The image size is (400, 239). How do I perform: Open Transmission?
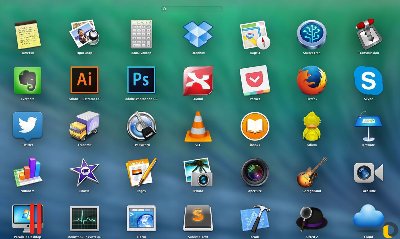(368, 35)
